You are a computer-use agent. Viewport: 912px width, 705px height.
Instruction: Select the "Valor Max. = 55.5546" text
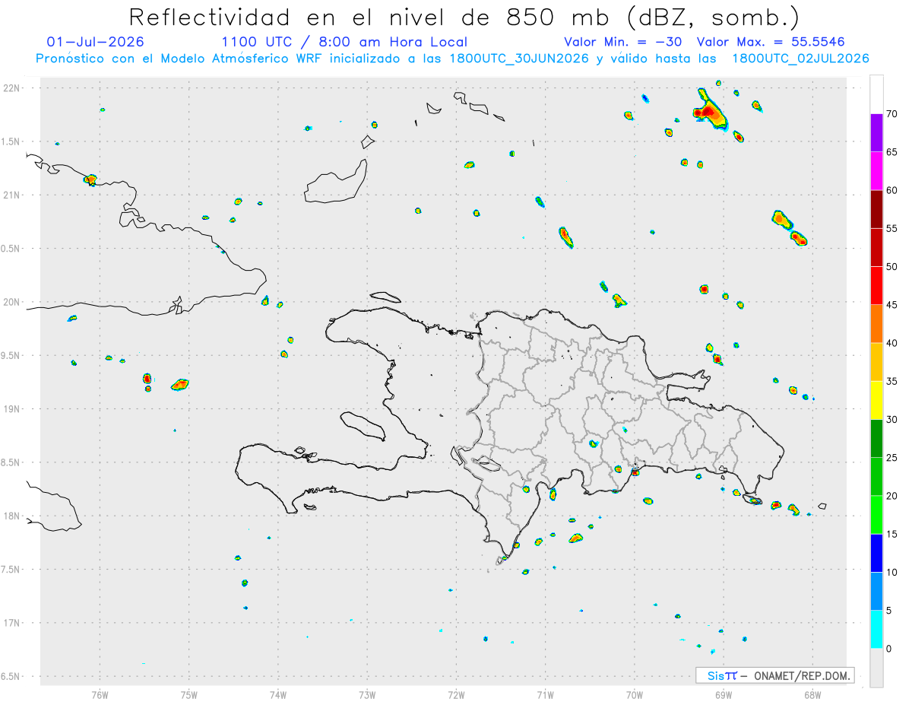tap(770, 42)
